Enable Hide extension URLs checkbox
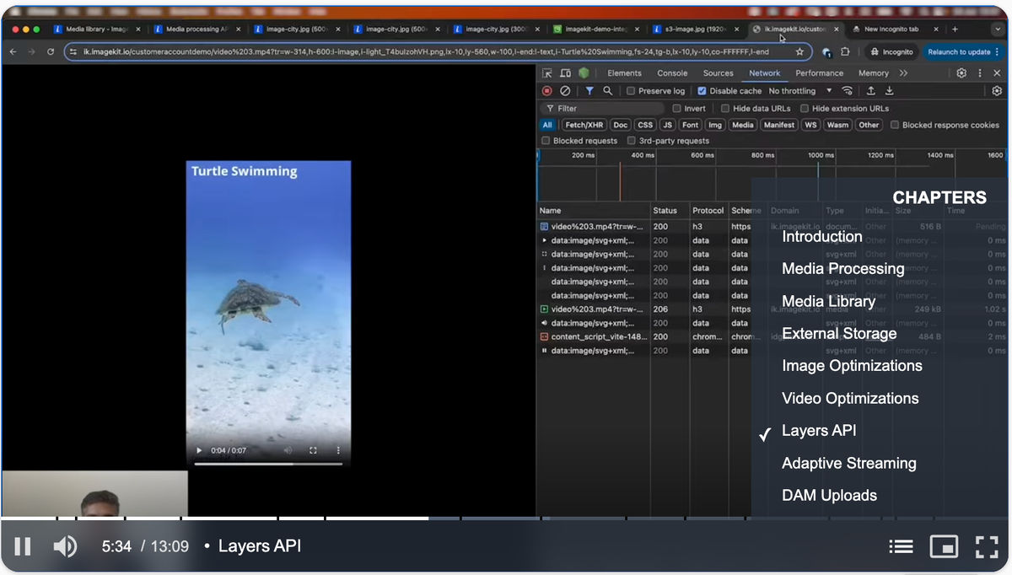 pos(805,109)
